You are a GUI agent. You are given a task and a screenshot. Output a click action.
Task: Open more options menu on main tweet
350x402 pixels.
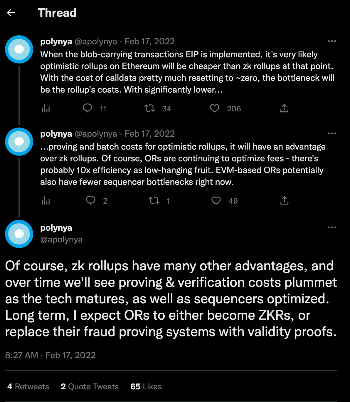(x=332, y=227)
